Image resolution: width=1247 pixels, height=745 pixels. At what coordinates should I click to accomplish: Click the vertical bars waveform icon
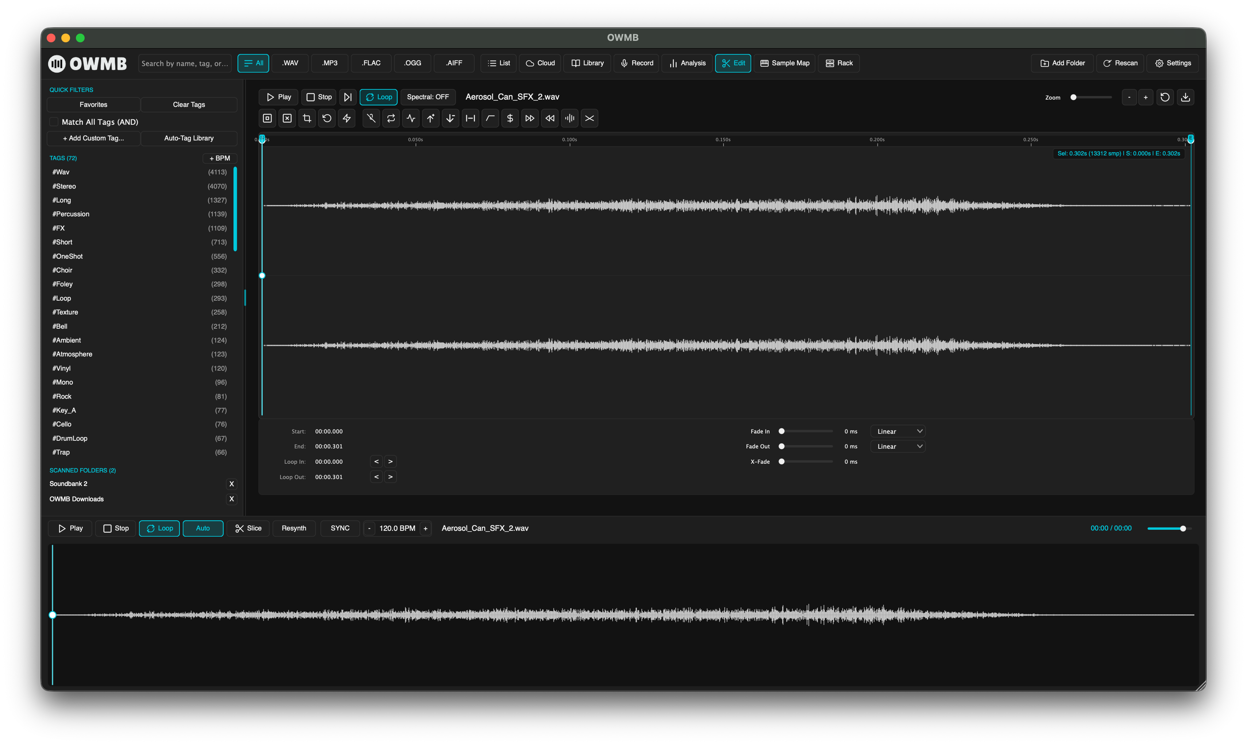coord(569,119)
